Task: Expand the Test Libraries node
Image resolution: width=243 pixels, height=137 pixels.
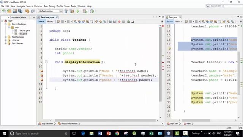Action: click(6, 43)
